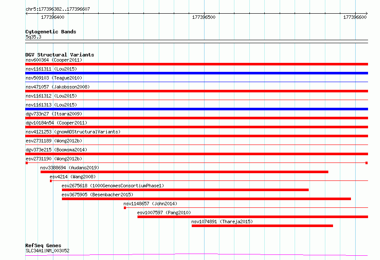Click the right arrow on the coordinate ruler

click(366, 13)
